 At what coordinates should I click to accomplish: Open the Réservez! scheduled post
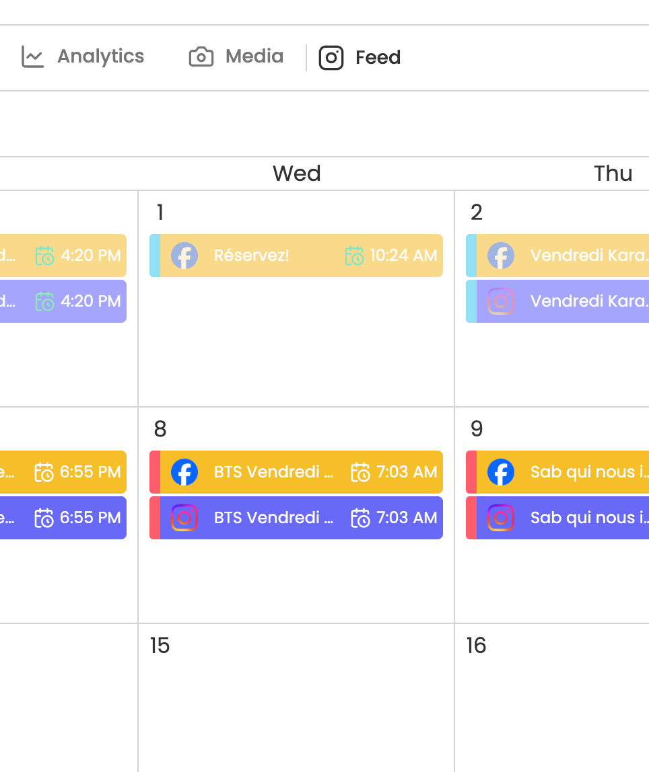296,256
